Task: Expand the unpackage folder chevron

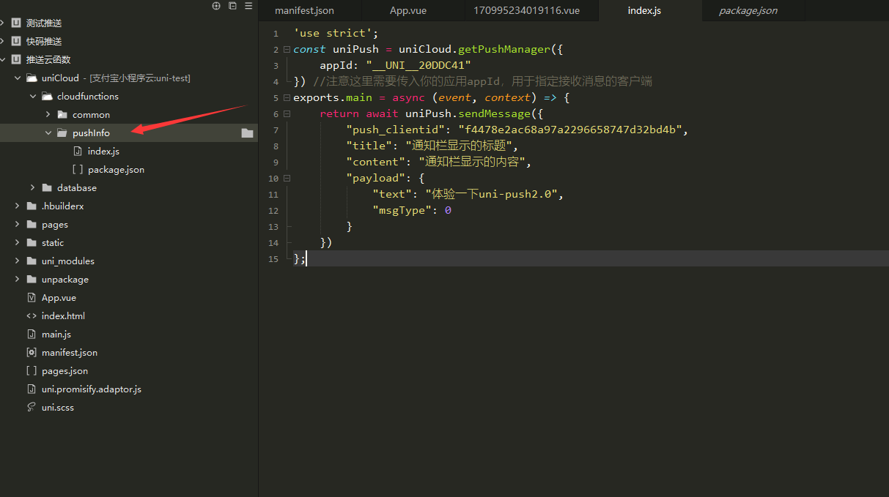Action: click(17, 280)
